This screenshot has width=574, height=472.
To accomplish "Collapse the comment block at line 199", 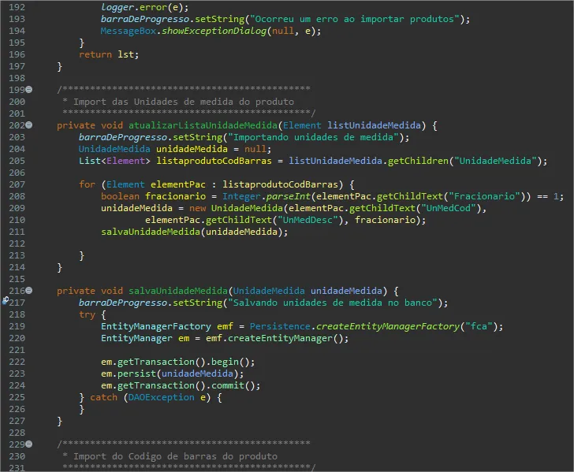I will click(x=29, y=89).
